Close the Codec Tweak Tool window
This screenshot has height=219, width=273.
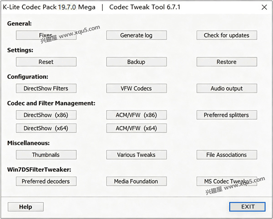point(264,7)
